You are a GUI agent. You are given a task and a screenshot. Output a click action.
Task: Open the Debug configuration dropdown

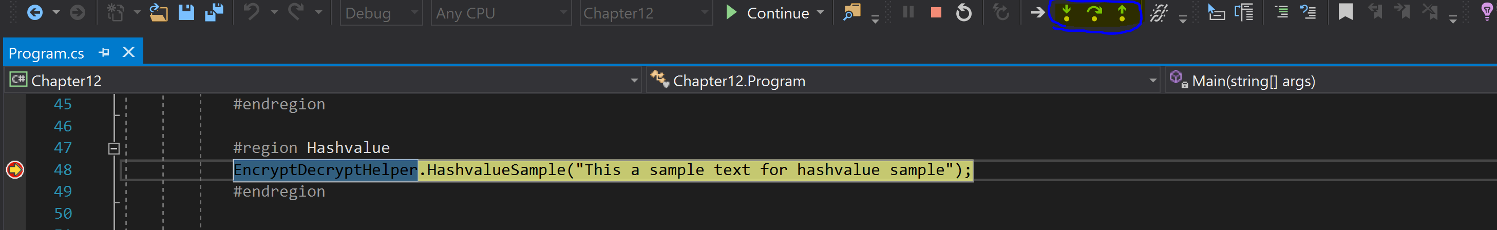click(381, 13)
